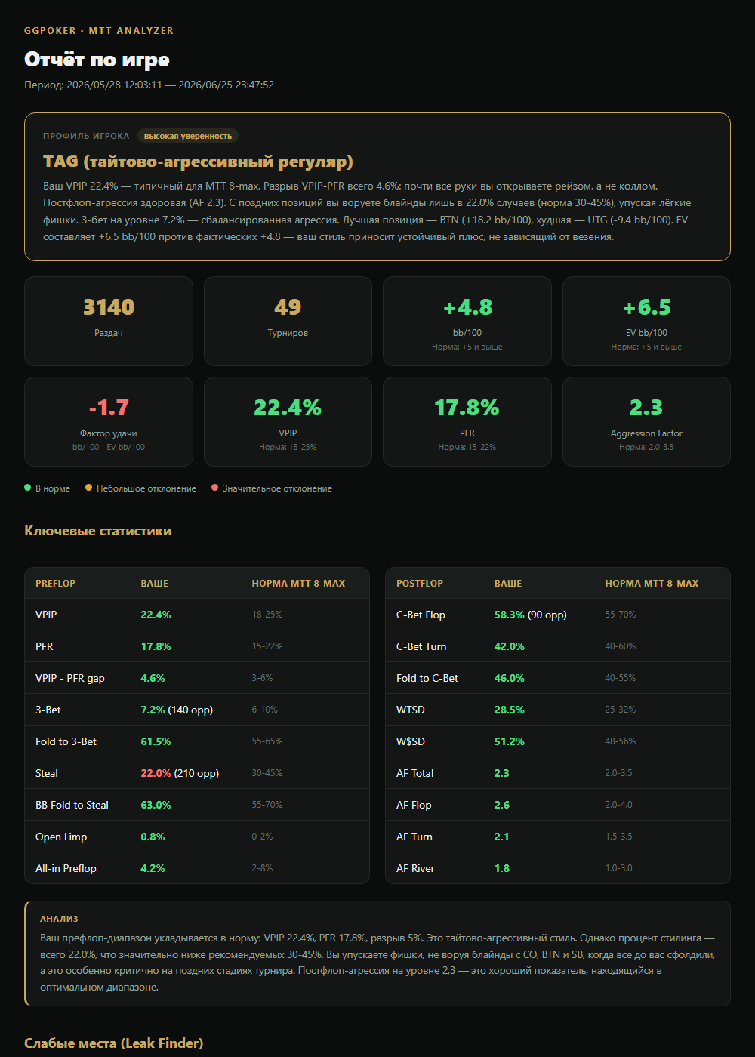This screenshot has height=1057, width=755.
Task: Click the green 'В норме' legend dot
Action: coord(28,488)
